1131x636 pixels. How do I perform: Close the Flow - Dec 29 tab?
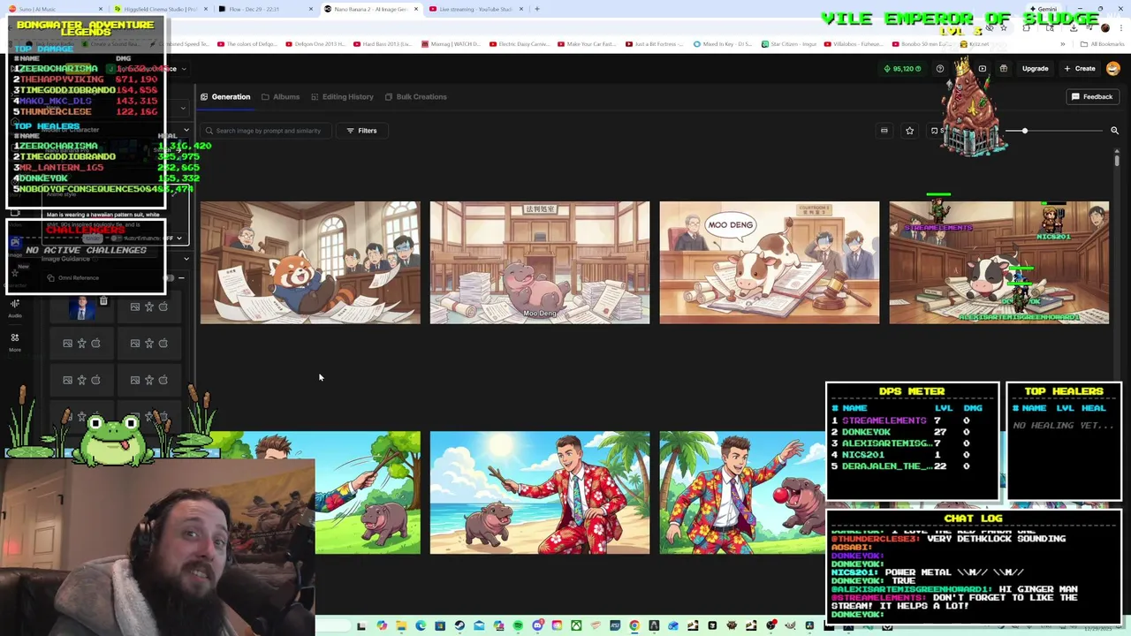pyautogui.click(x=311, y=9)
